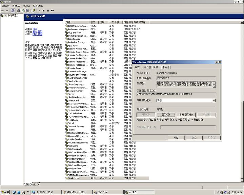Click the gear icon of Telnet row
The width and height of the screenshot is (244, 195).
click(66, 123)
